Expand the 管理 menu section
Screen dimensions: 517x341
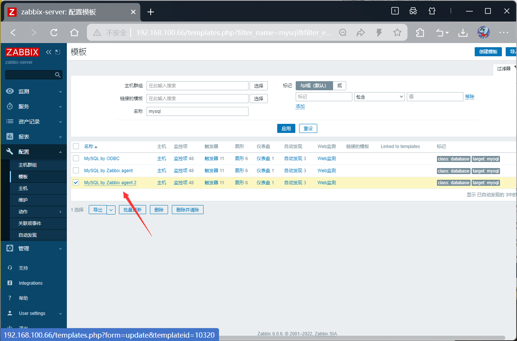click(x=34, y=248)
